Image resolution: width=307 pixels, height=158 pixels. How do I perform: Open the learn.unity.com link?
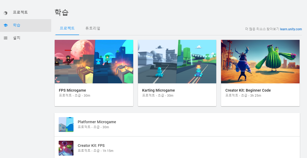click(x=291, y=29)
